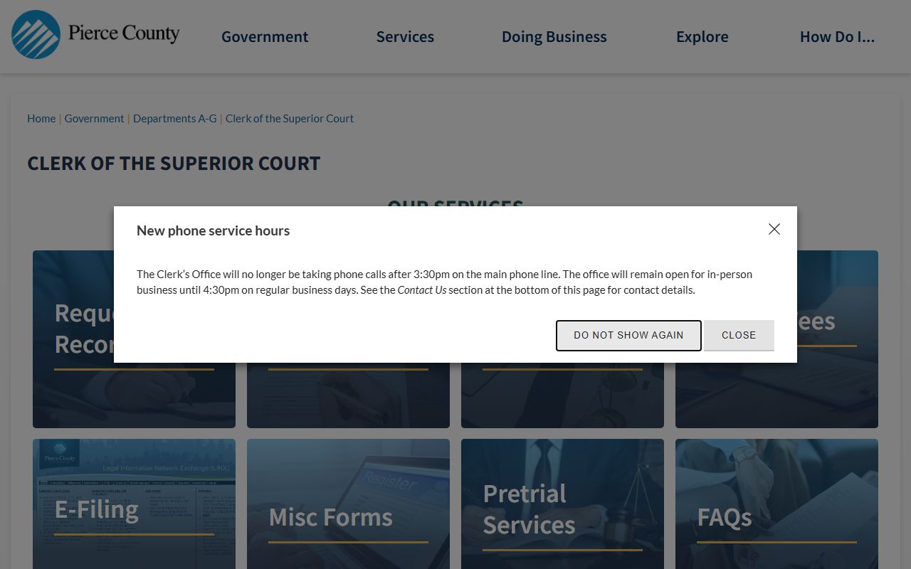Click the Close button in the dialog
The width and height of the screenshot is (911, 569).
[739, 335]
